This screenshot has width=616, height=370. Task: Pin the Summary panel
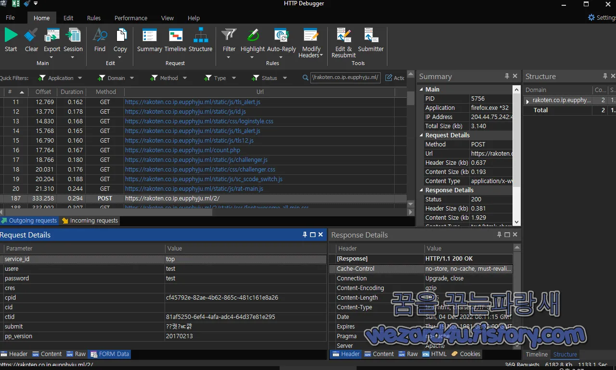(x=506, y=76)
